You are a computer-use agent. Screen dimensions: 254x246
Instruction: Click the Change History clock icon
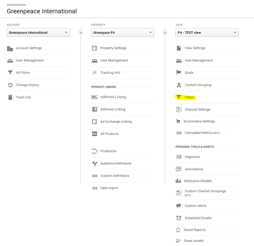pyautogui.click(x=10, y=85)
